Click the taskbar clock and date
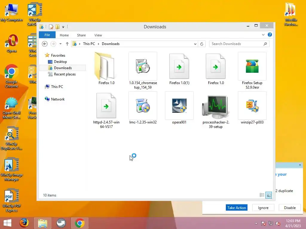The width and height of the screenshot is (306, 229). [293, 223]
